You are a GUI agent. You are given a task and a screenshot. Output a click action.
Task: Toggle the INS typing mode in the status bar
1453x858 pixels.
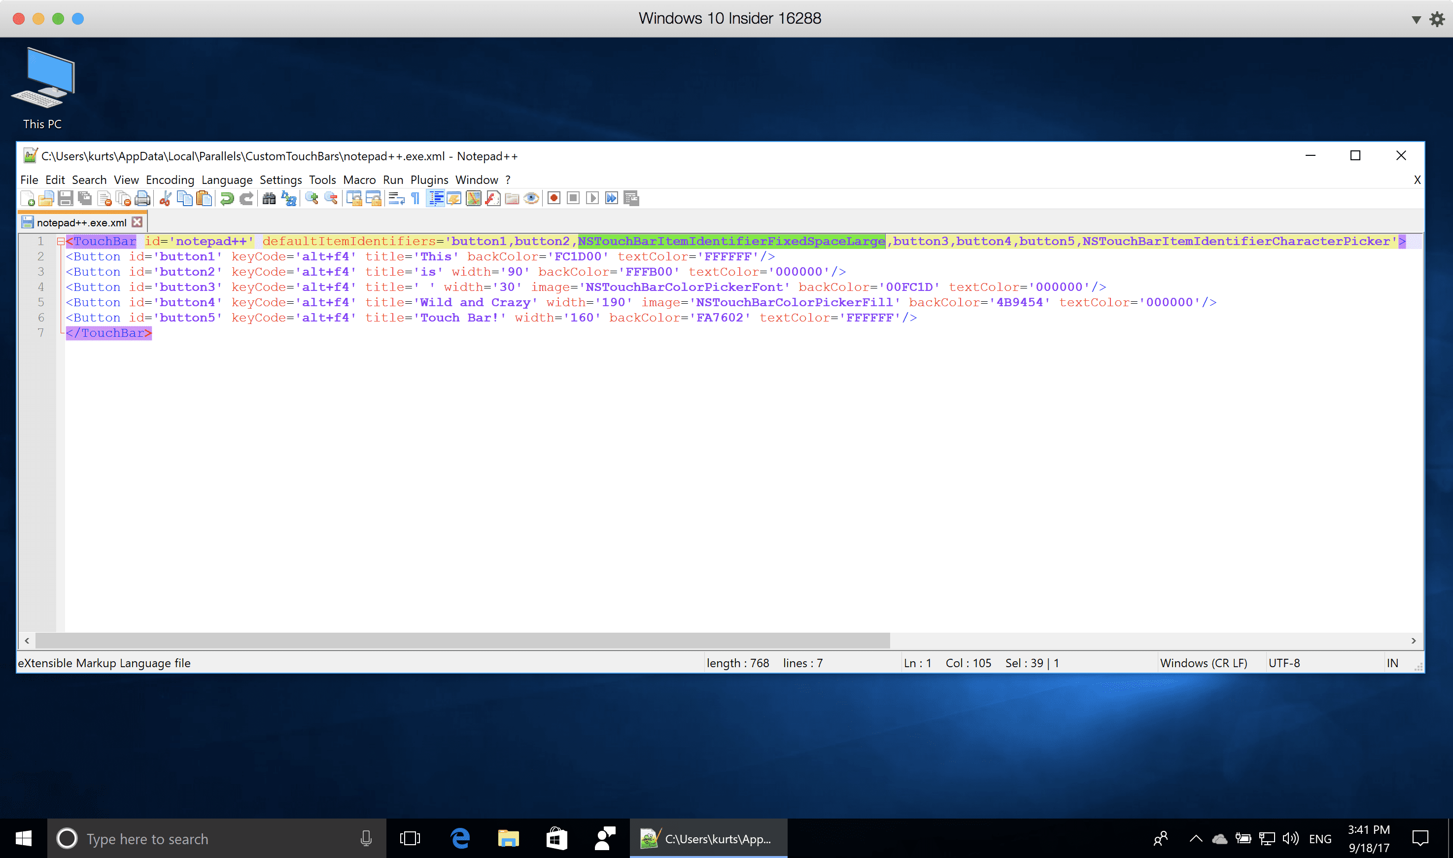tap(1392, 663)
